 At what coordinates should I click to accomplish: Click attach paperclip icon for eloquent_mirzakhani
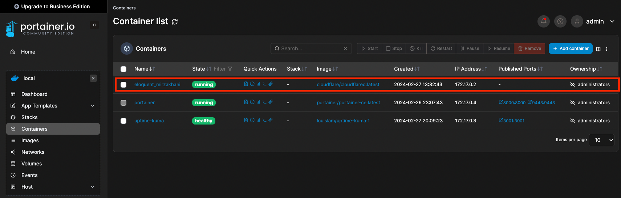tap(271, 84)
